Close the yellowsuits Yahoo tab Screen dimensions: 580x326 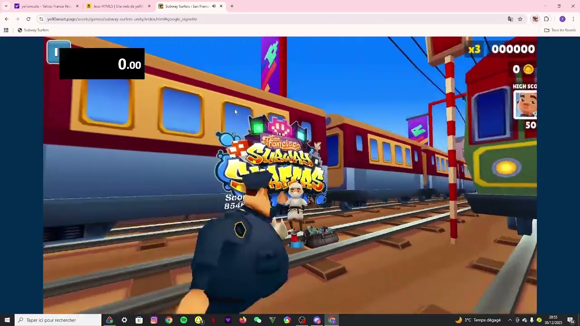pyautogui.click(x=77, y=6)
